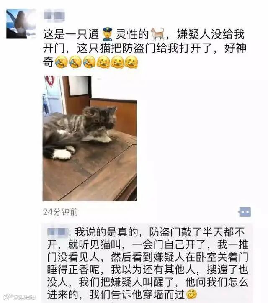Click the post text line ending 好神
The width and height of the screenshot is (268, 303).
(144, 48)
